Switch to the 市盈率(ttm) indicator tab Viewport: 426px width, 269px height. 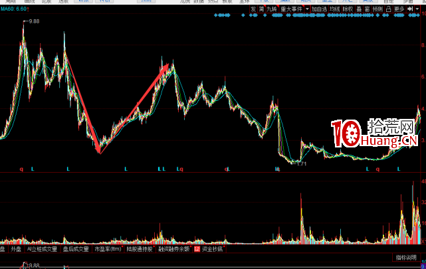108,250
